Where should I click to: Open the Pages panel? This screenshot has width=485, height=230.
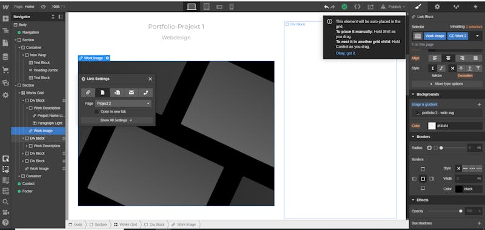pyautogui.click(x=5, y=43)
